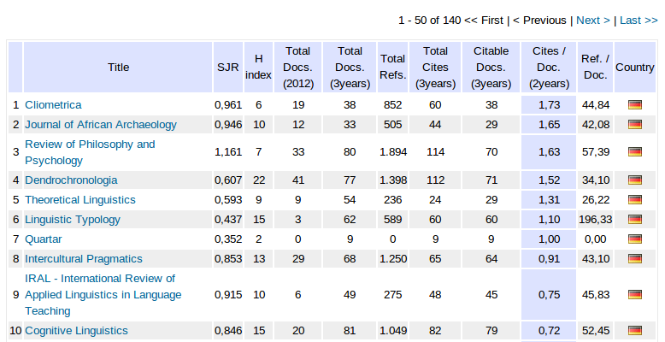Open the Quartar journal link

44,239
